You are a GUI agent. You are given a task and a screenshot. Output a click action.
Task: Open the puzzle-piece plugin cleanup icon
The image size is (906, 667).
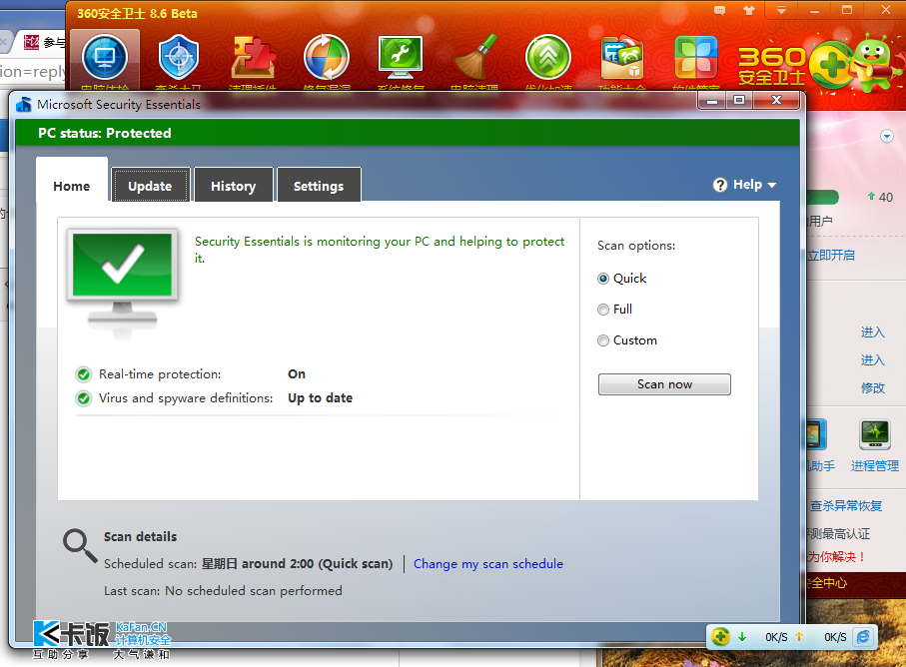click(x=253, y=57)
